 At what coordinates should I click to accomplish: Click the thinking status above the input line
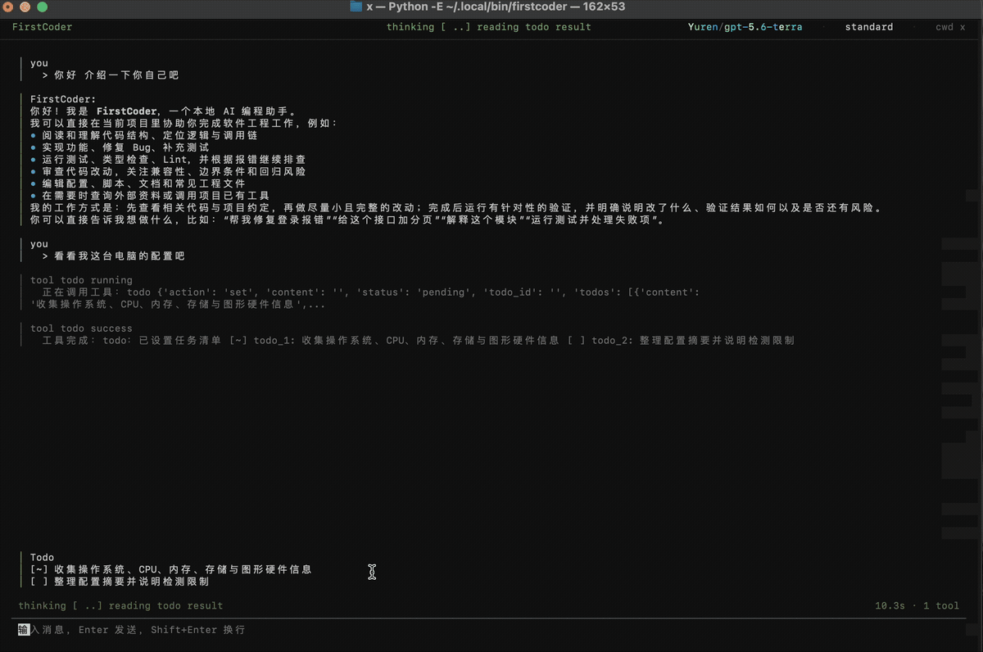[x=120, y=606]
